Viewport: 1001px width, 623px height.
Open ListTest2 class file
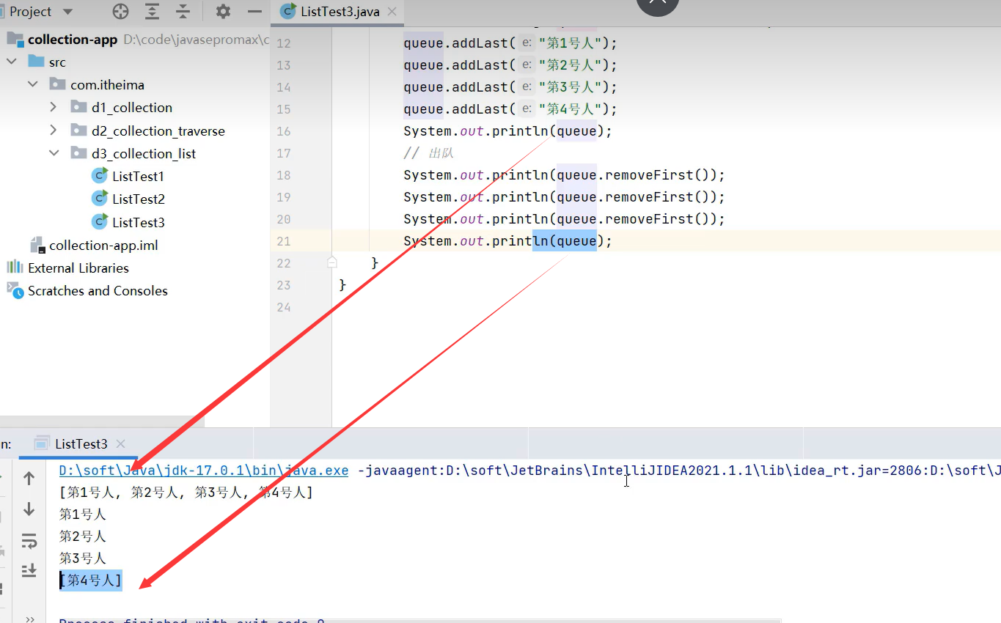(x=138, y=199)
